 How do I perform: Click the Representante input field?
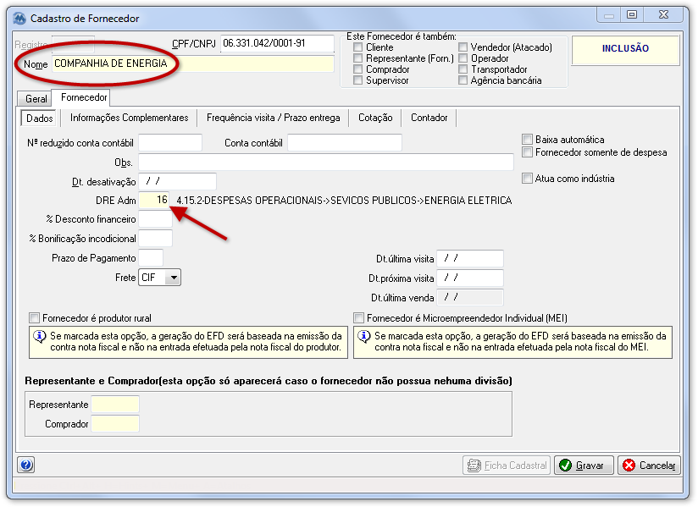[115, 405]
